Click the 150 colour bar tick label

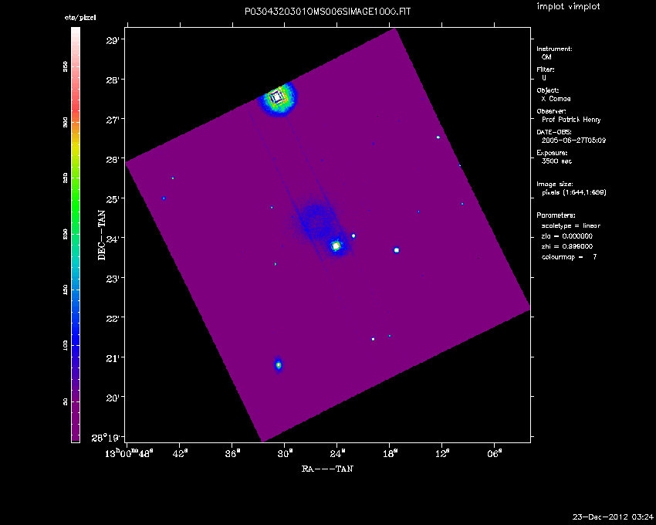click(x=66, y=290)
